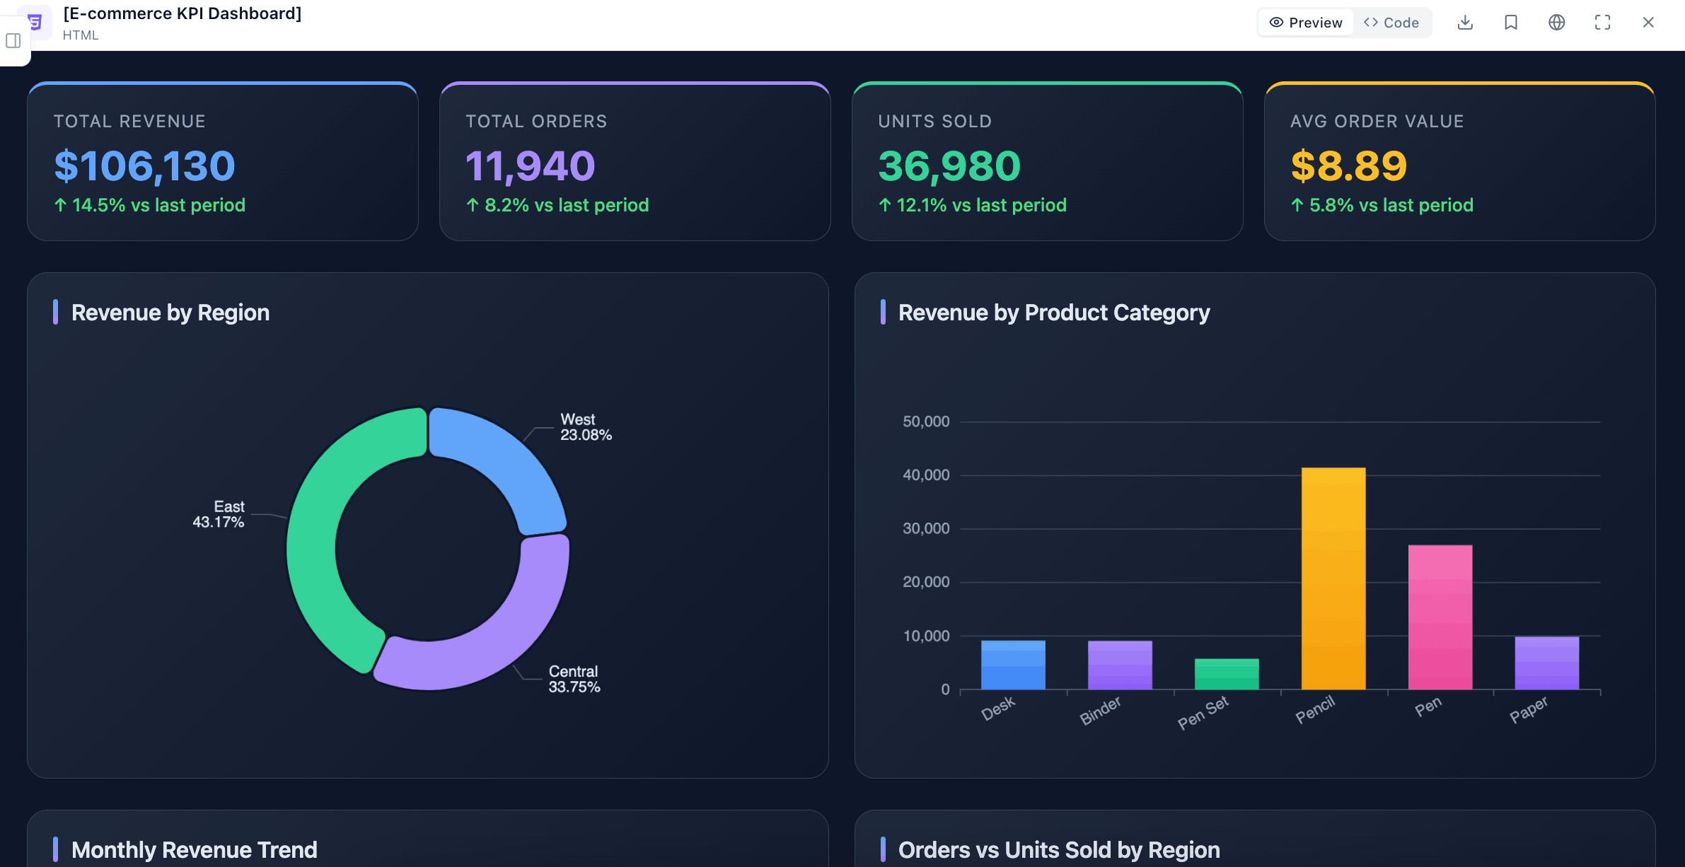
Task: Click the Central 33.75% label
Action: [x=574, y=679]
